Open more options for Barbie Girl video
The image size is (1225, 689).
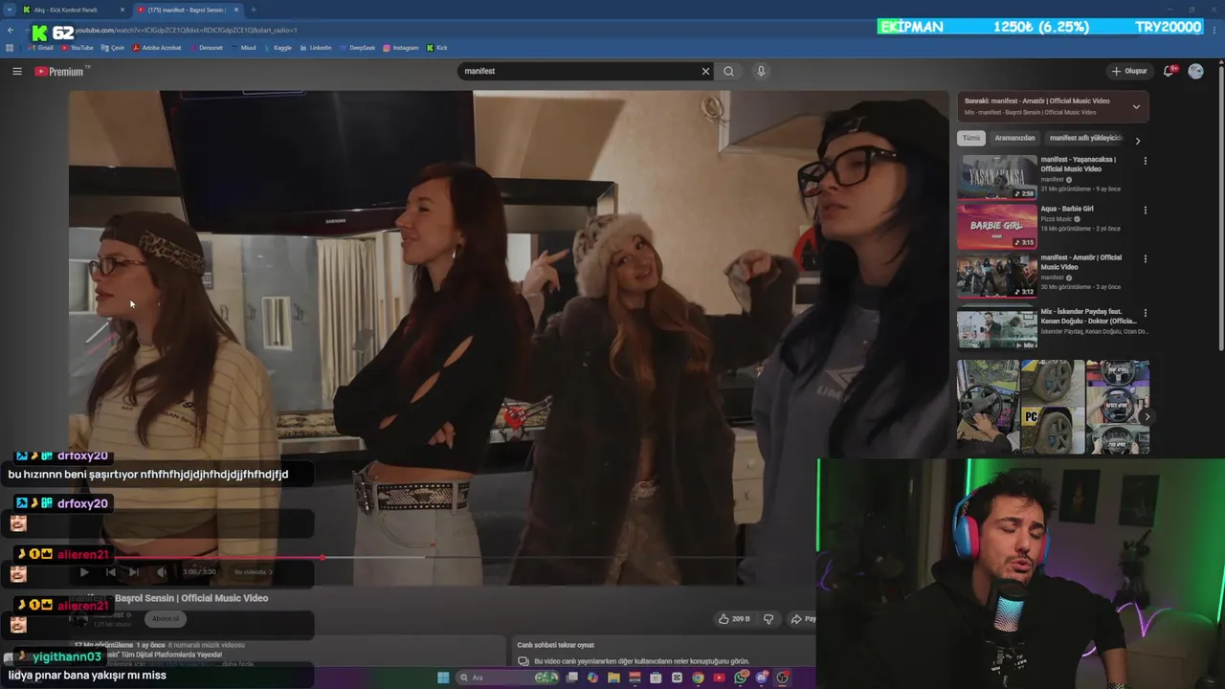tap(1145, 210)
